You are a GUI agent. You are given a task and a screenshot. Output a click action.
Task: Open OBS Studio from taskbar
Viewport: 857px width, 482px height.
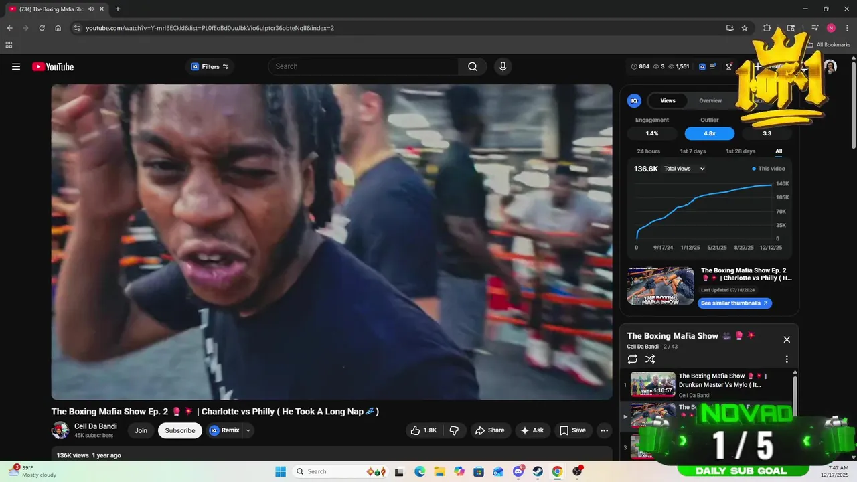(x=577, y=471)
